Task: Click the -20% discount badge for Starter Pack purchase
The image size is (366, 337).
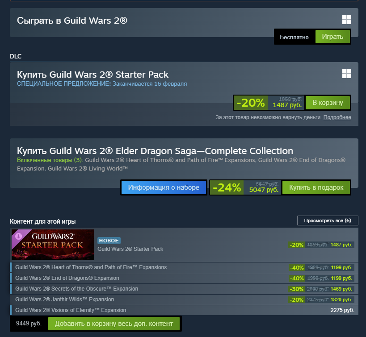Action: pyautogui.click(x=251, y=103)
